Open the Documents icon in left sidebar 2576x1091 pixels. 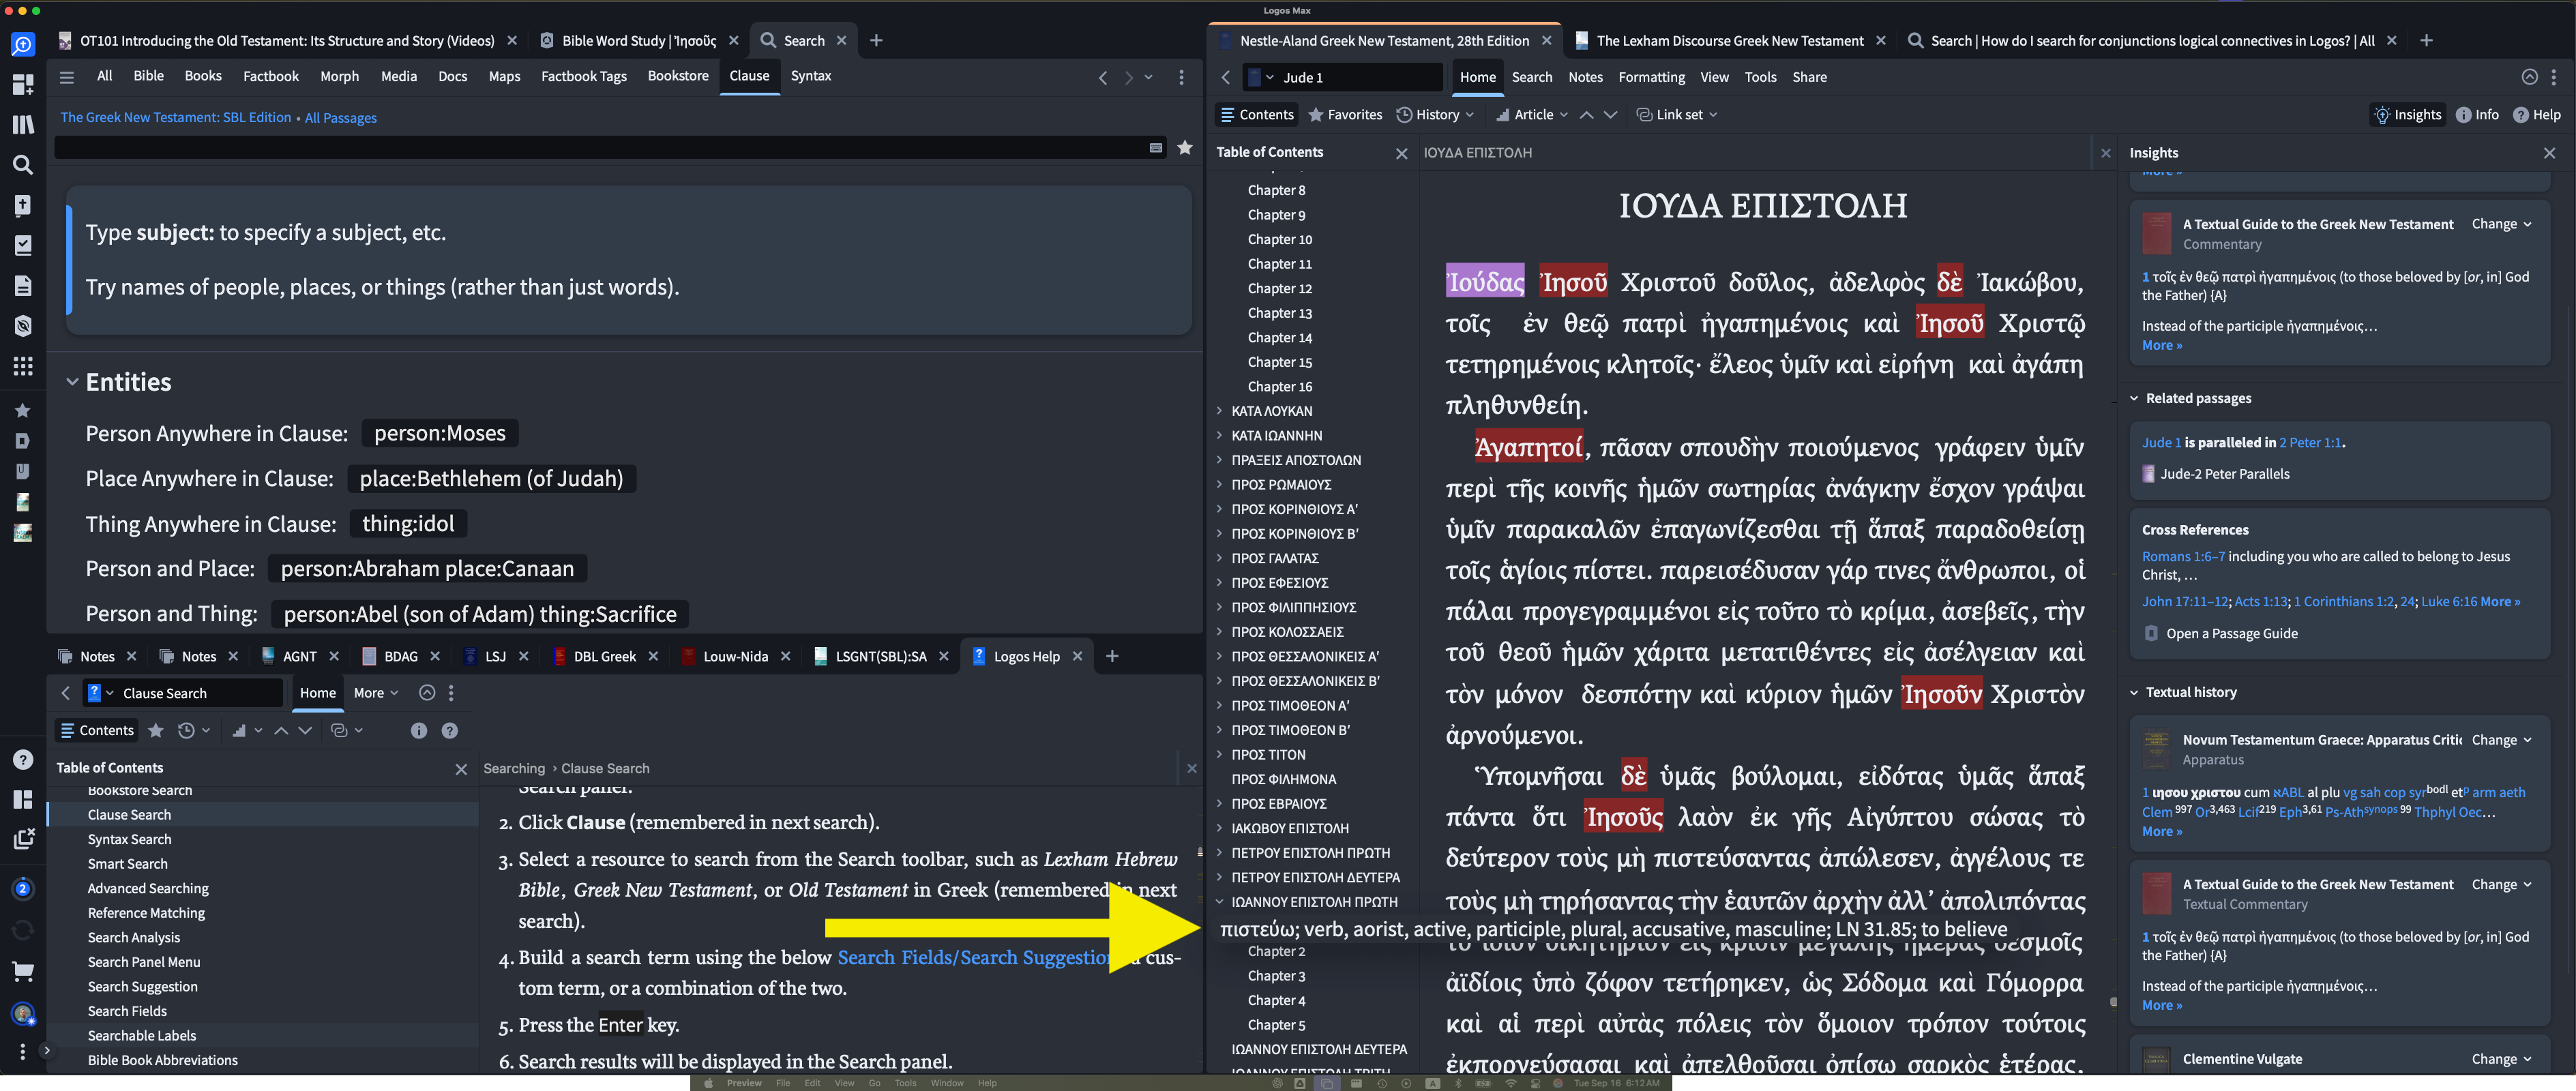point(22,286)
